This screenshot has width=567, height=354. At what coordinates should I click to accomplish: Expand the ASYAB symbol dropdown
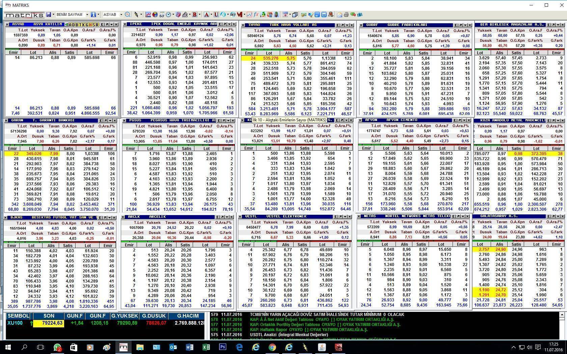(x=121, y=14)
